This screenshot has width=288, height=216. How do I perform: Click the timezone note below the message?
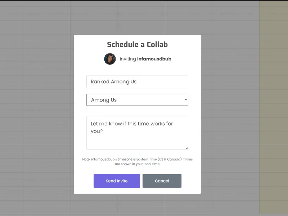[x=137, y=162]
